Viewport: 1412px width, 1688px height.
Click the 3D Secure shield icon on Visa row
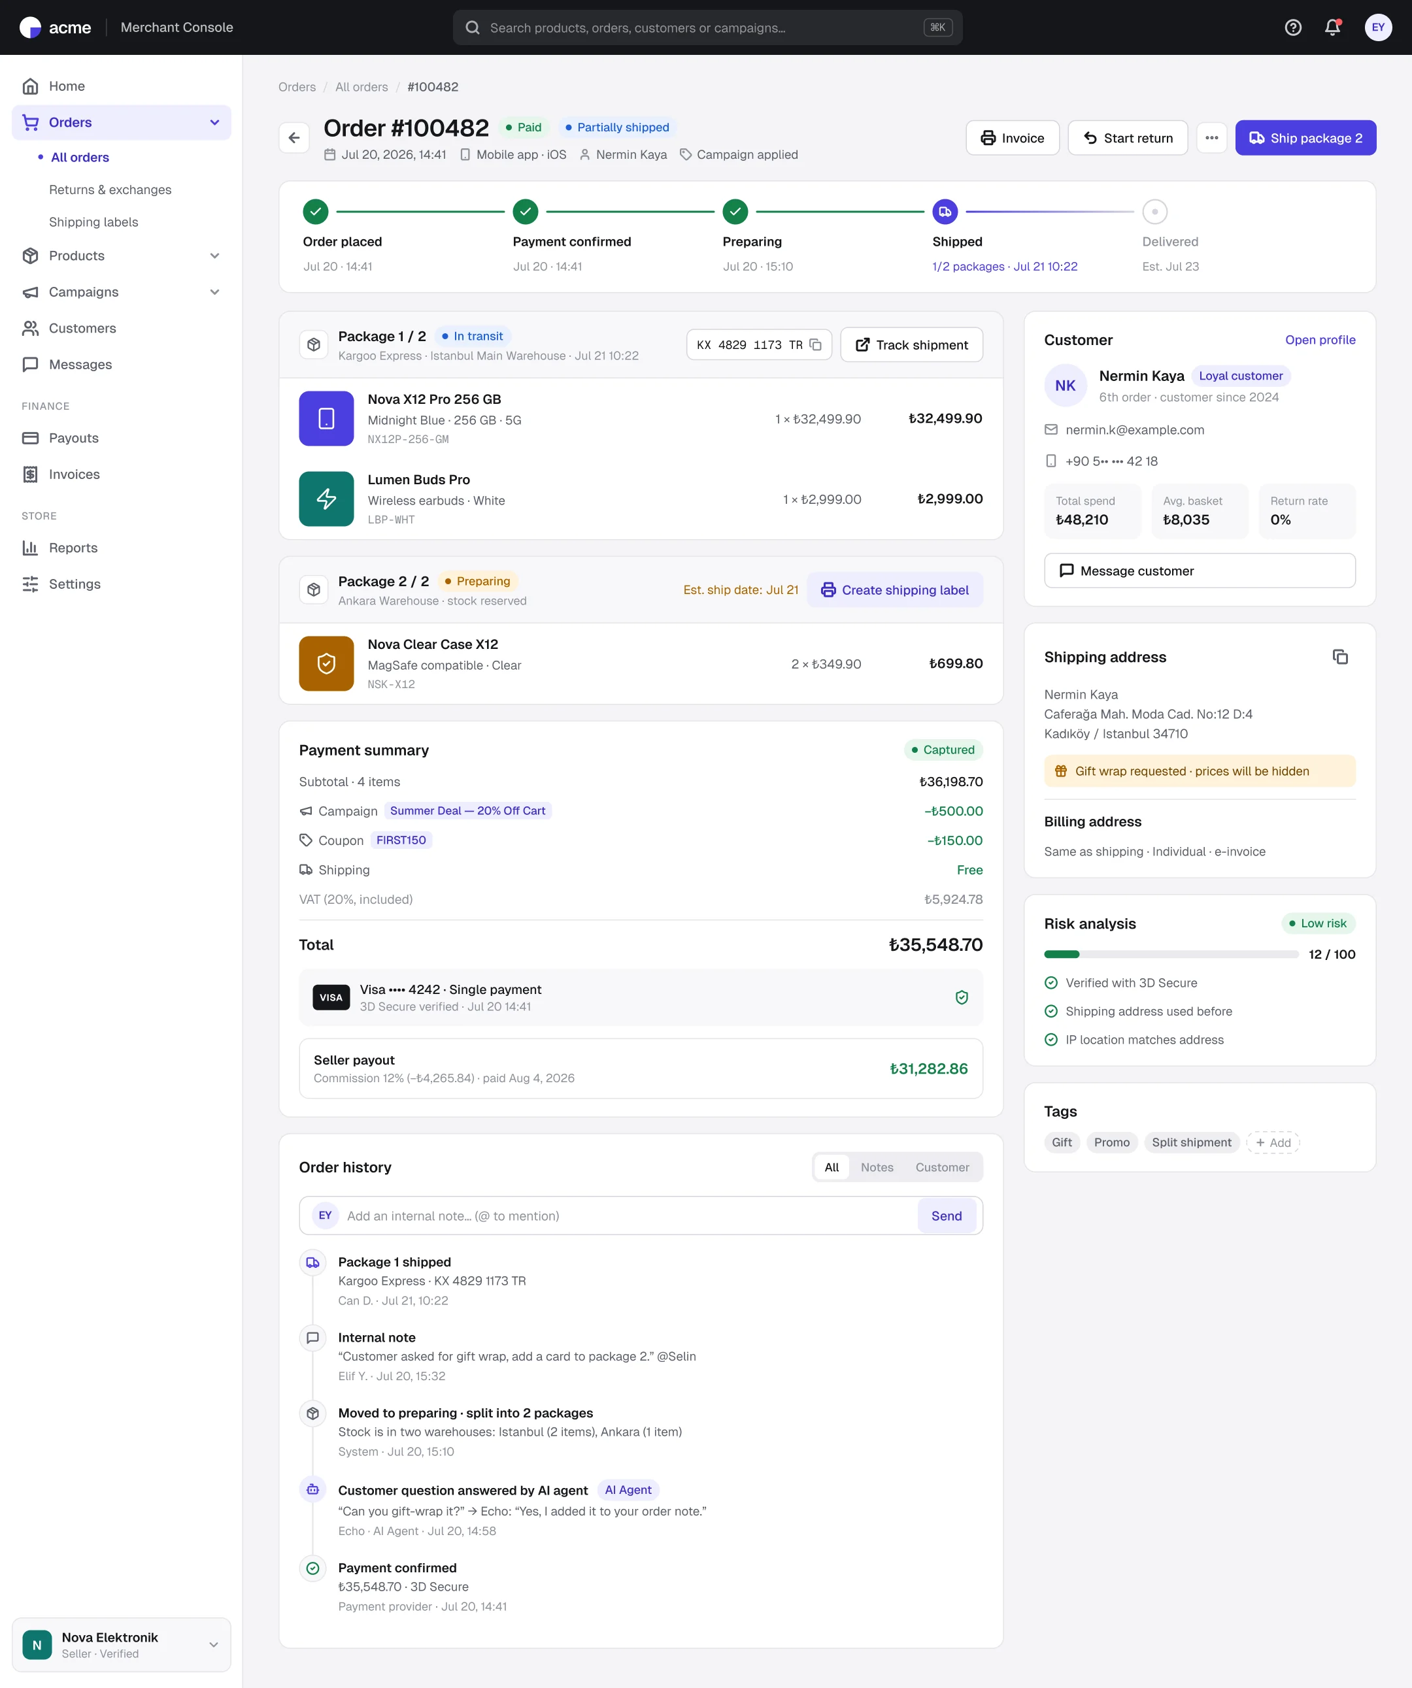[x=961, y=997]
